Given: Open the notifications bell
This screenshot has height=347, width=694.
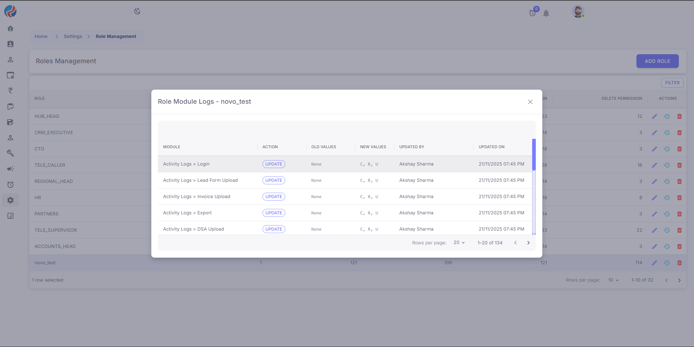Looking at the screenshot, I should tap(546, 13).
